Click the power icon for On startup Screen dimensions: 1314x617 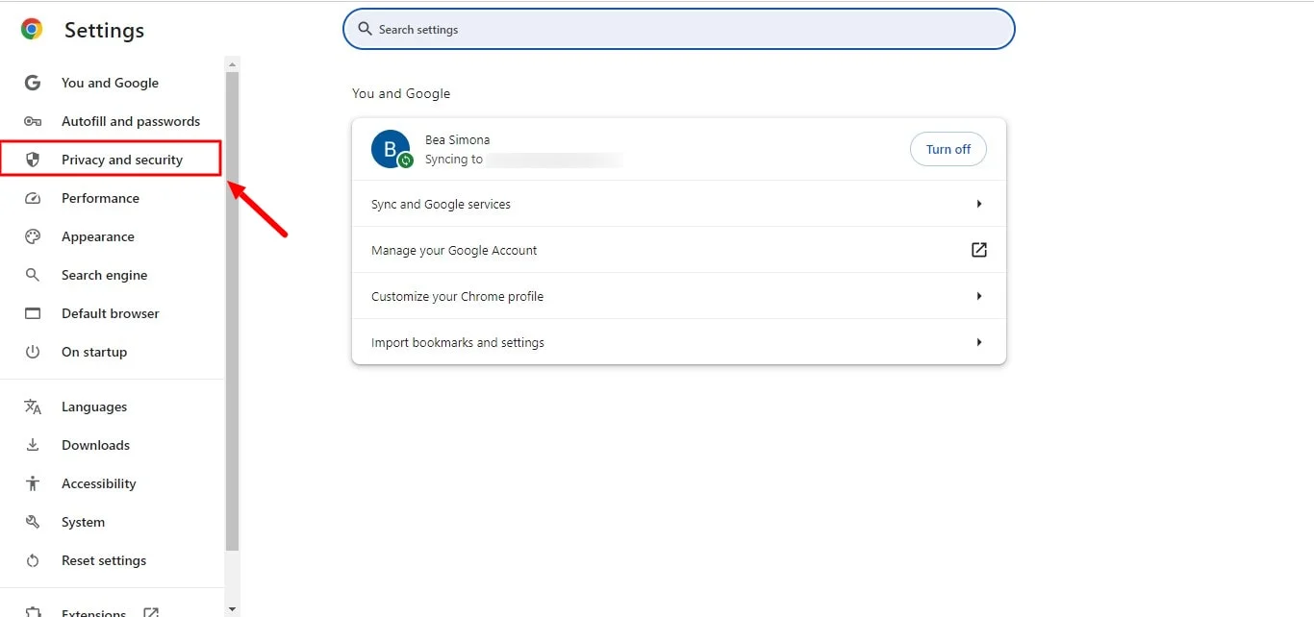pyautogui.click(x=33, y=352)
